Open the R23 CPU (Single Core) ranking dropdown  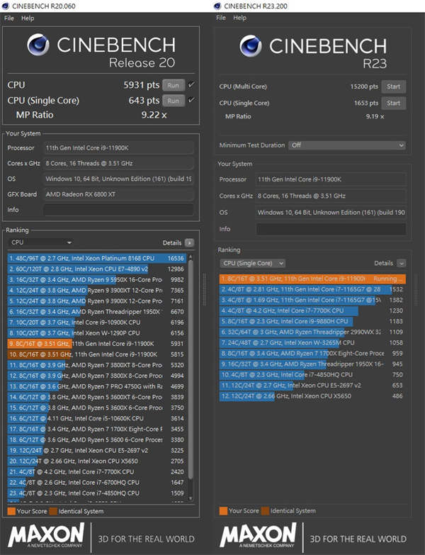click(252, 264)
